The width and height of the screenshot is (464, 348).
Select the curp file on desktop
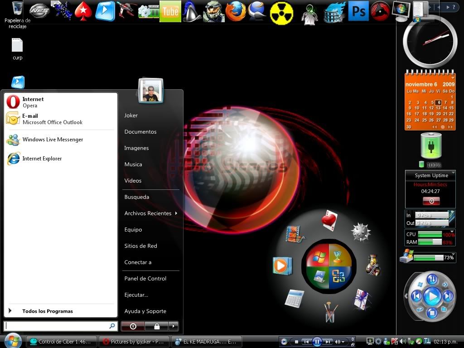[18, 49]
